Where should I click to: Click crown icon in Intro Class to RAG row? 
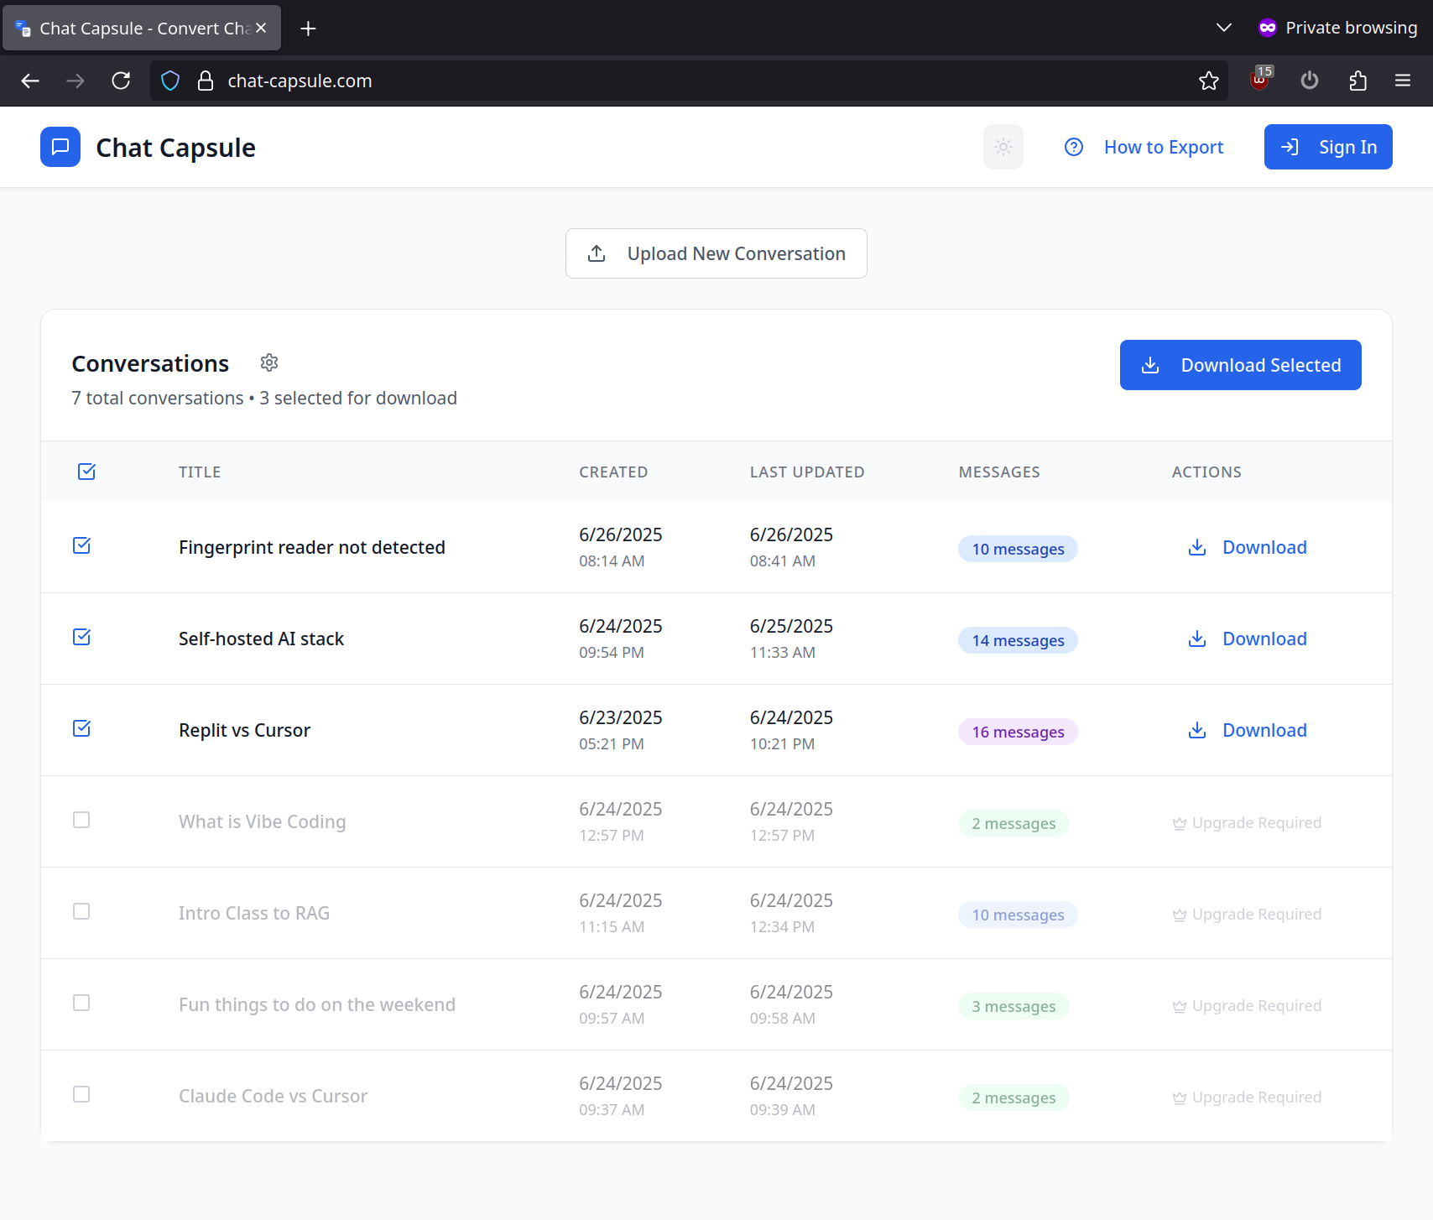coord(1180,915)
